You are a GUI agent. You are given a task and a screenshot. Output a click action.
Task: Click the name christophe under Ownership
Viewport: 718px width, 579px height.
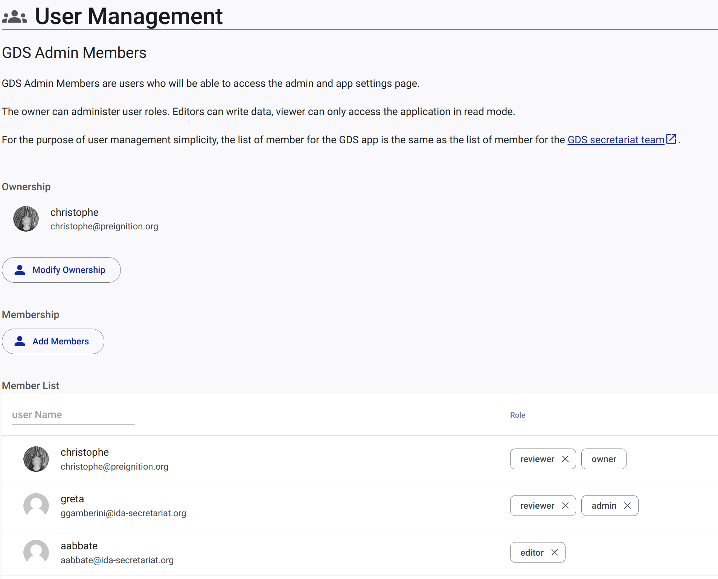click(x=75, y=212)
